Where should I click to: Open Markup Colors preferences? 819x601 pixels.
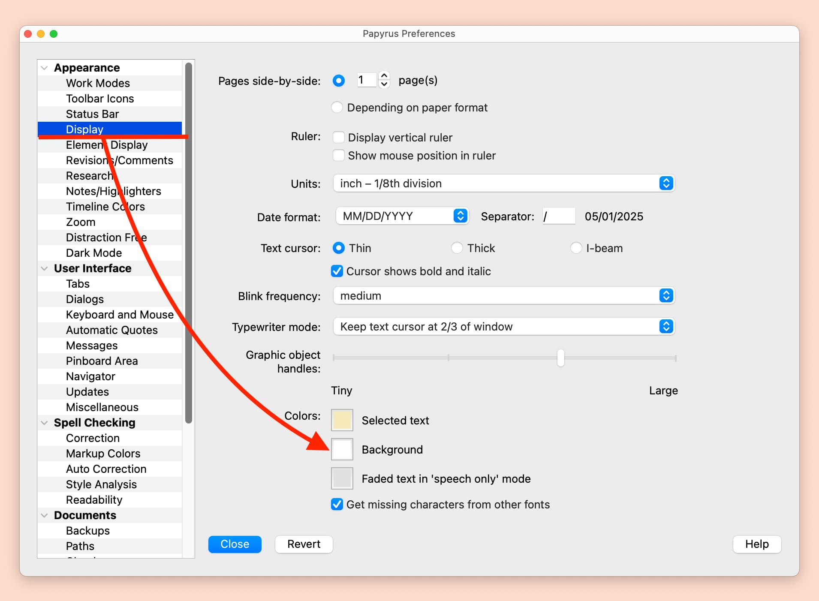110,454
